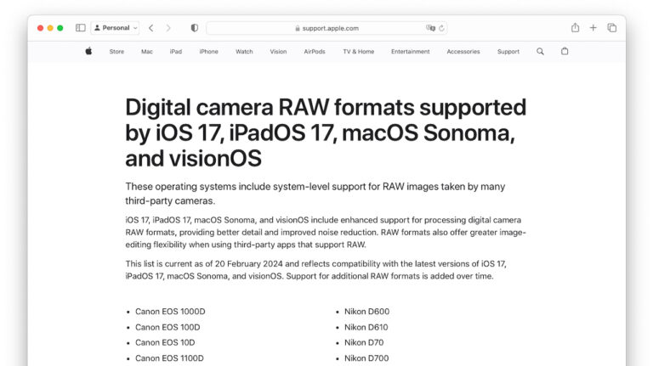
Task: Click the 'third-party cameras.' intro text
Action: click(x=170, y=201)
